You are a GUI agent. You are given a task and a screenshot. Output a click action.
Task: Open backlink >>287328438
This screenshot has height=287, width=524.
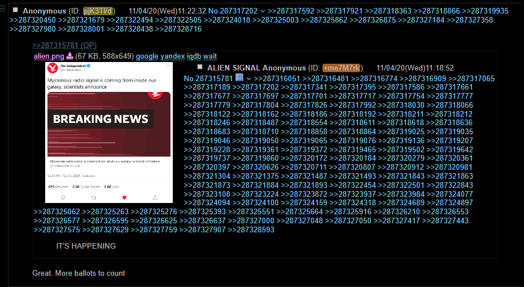(130, 29)
